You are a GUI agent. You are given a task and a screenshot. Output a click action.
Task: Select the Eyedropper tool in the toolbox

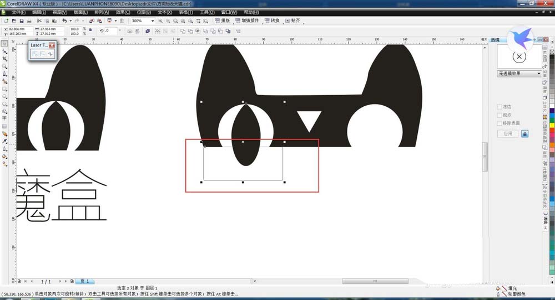click(x=4, y=141)
